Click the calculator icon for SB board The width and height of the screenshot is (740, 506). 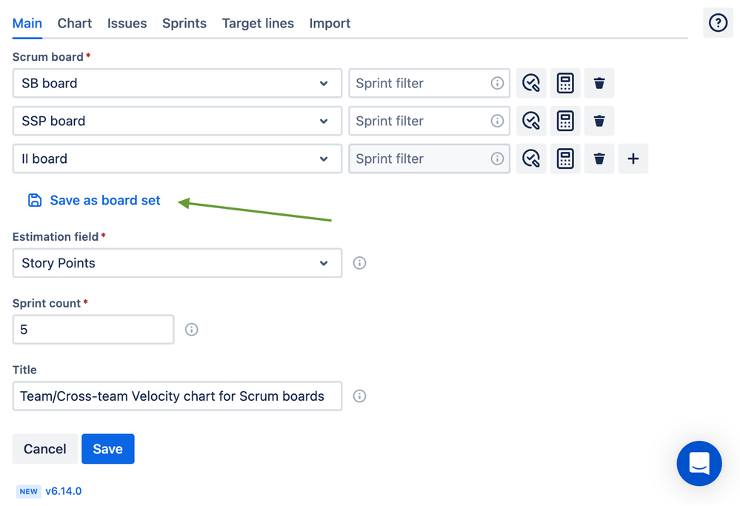(565, 83)
